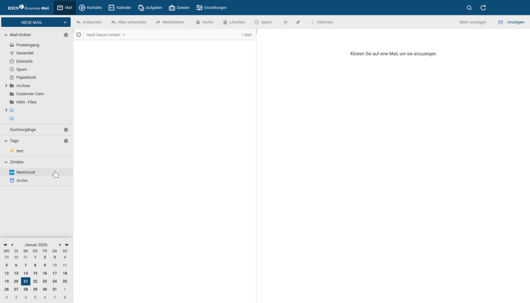Image resolution: width=530 pixels, height=303 pixels.
Task: Tick the select-all mails checkbox
Action: [79, 35]
